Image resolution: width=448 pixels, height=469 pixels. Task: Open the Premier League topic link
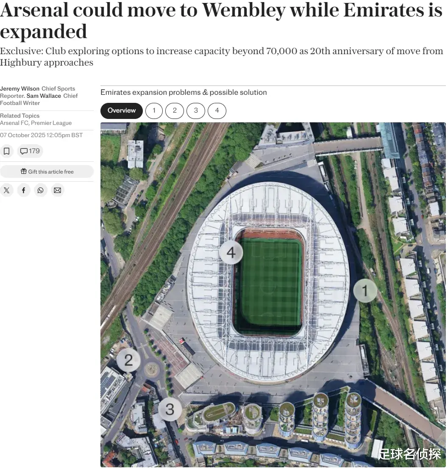(x=51, y=123)
